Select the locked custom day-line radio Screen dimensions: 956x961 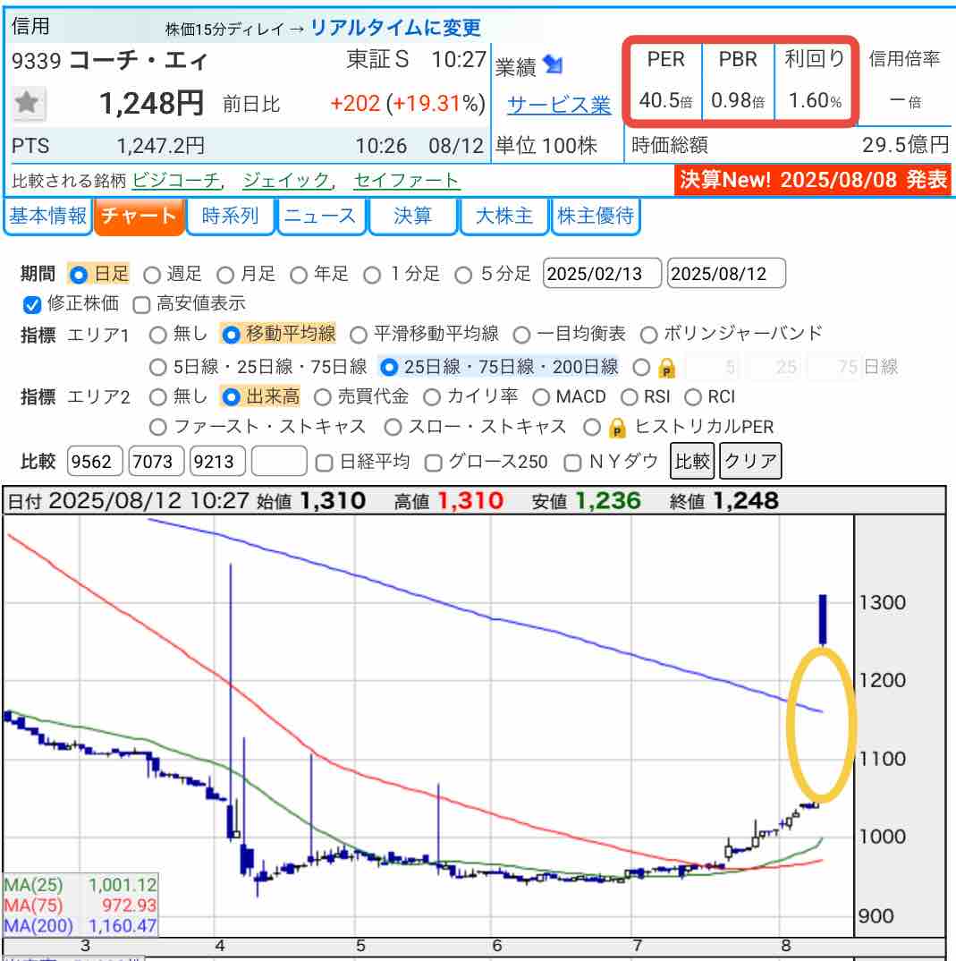[x=641, y=367]
